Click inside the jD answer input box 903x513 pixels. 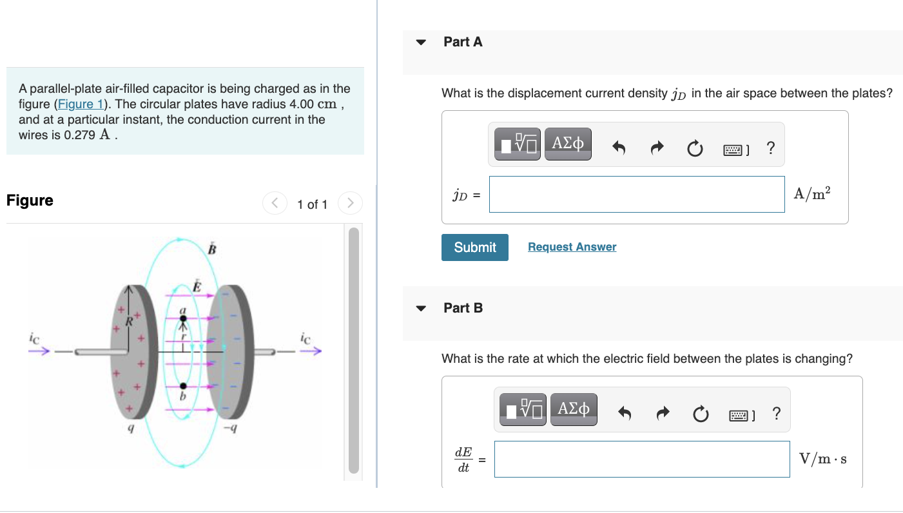tap(637, 194)
